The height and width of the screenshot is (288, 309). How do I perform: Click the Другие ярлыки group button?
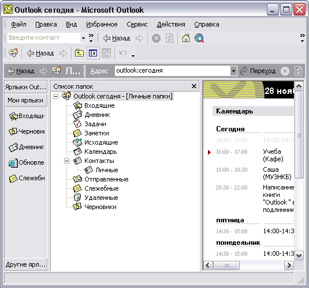(x=26, y=264)
